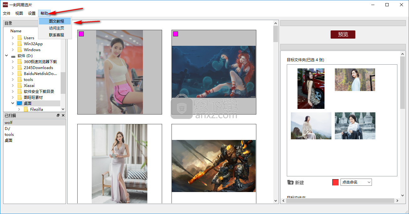Screen dimensions: 409x214
Task: Expand the 2345Downloads folder
Action: coord(13,68)
